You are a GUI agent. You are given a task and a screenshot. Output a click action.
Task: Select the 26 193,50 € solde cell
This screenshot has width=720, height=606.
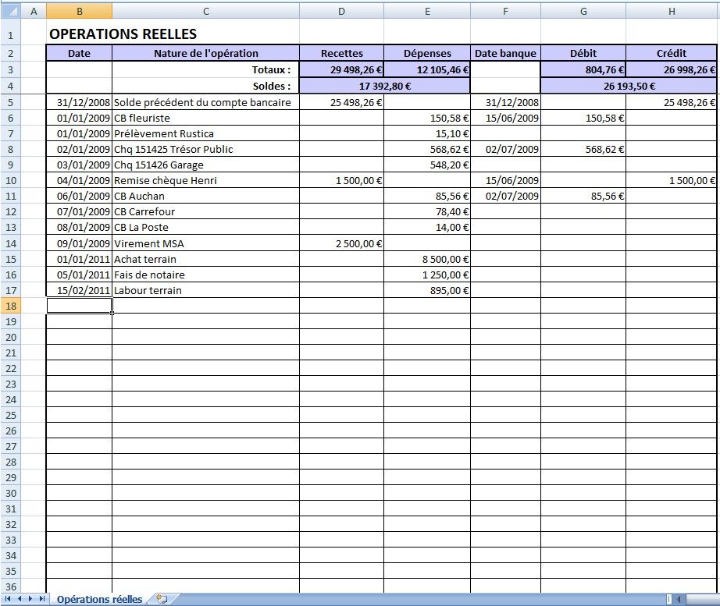(629, 86)
